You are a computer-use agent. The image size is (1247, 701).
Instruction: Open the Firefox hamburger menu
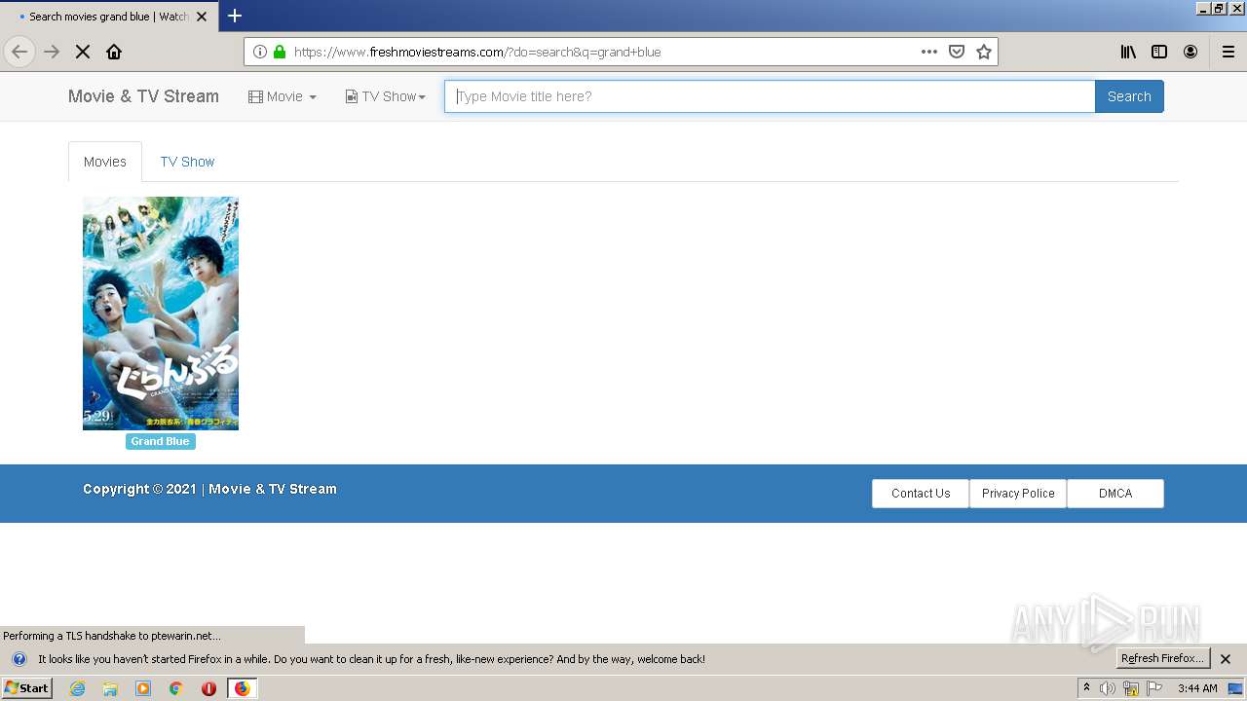(1228, 52)
